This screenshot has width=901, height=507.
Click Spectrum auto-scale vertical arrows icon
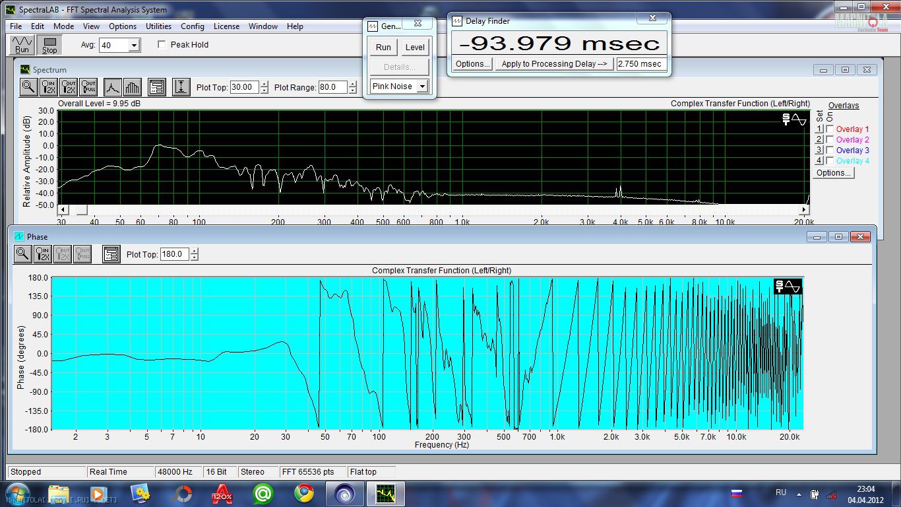[x=181, y=86]
